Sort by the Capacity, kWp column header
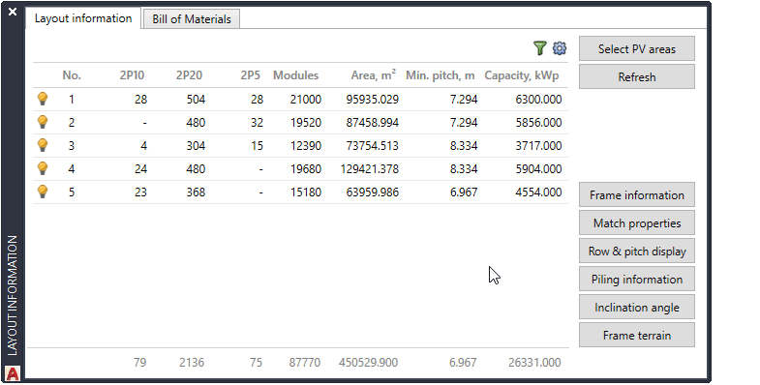This screenshot has height=385, width=760. tap(522, 75)
